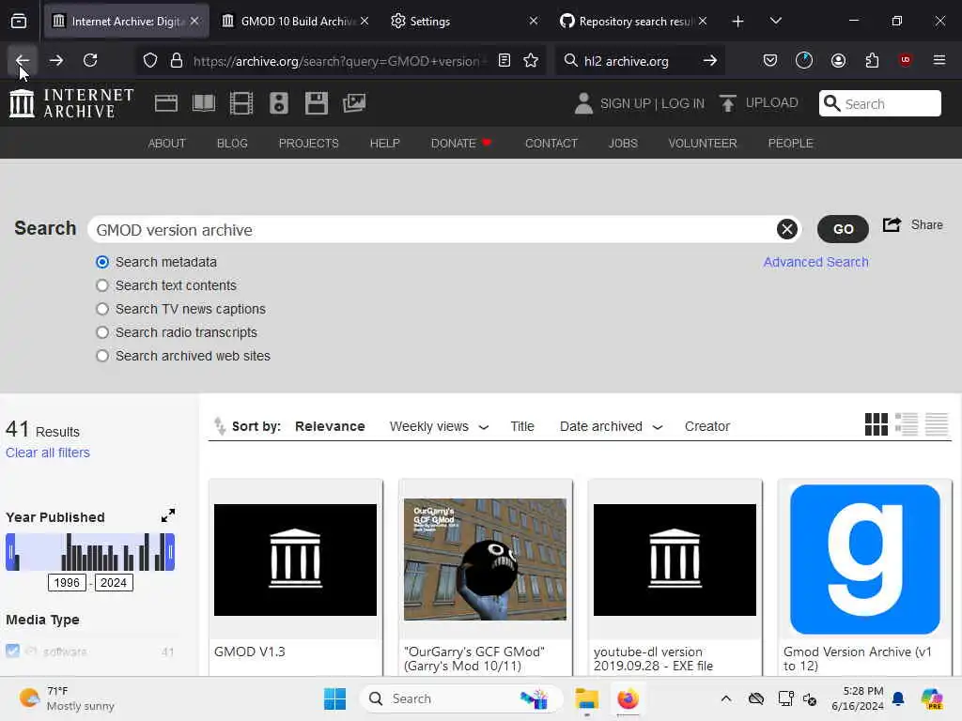This screenshot has height=721, width=962.
Task: Open the Firefox account icon
Action: 838,60
